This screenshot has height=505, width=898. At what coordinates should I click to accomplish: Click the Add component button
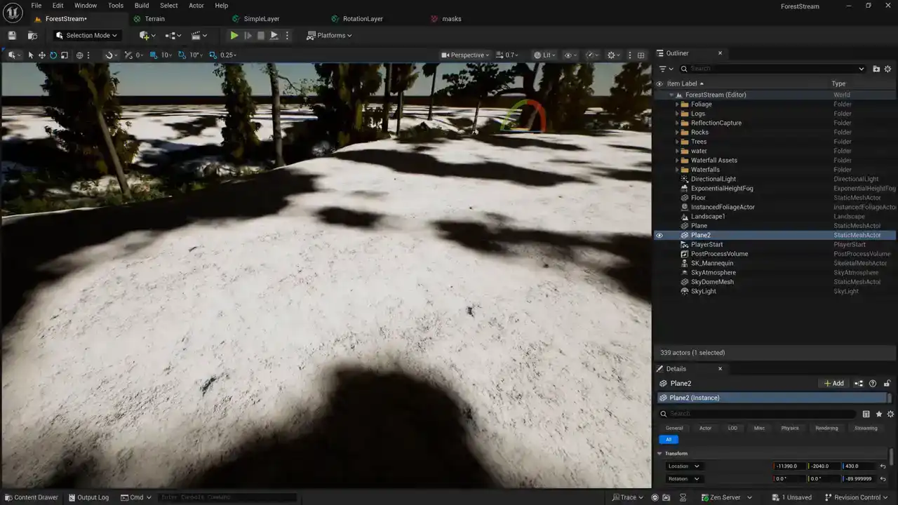click(833, 384)
